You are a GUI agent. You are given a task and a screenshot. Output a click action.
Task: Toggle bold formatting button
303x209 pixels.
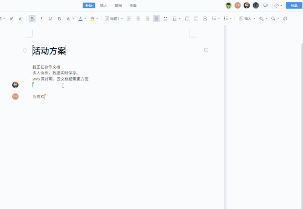click(32, 18)
